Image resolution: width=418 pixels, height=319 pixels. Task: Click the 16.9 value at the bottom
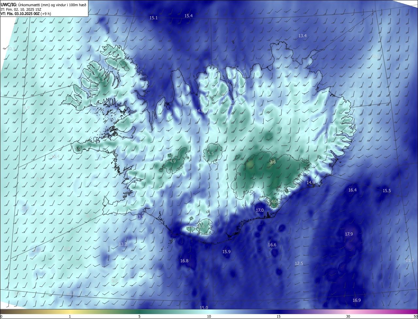pyautogui.click(x=357, y=300)
